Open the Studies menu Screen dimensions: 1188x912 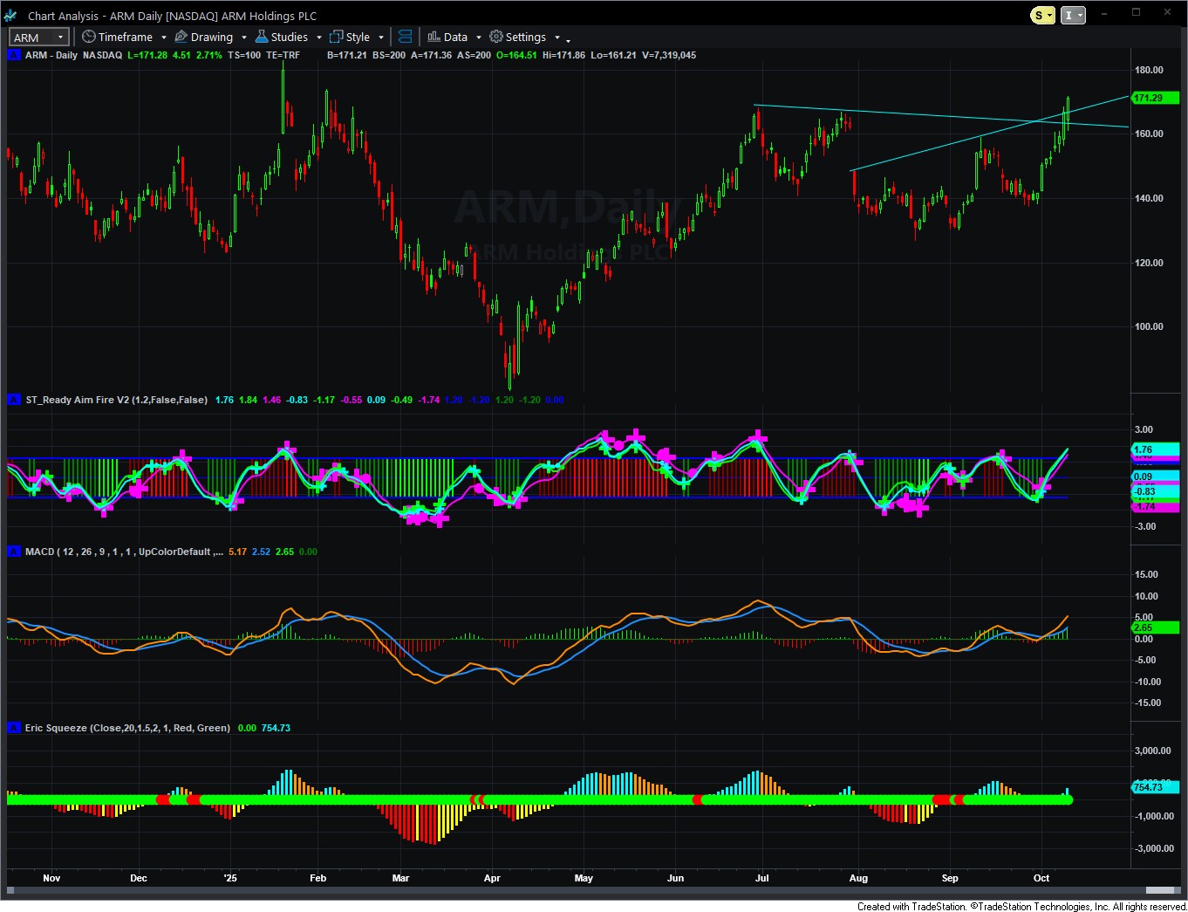289,37
